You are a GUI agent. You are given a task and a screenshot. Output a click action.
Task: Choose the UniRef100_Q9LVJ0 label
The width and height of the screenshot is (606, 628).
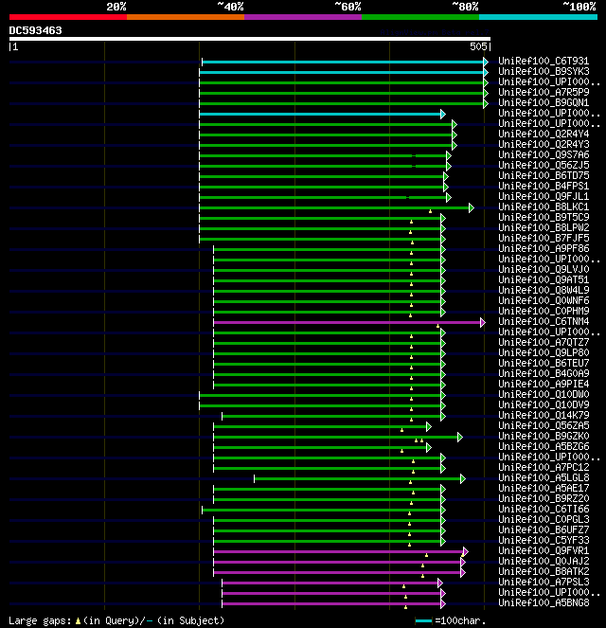pyautogui.click(x=544, y=269)
